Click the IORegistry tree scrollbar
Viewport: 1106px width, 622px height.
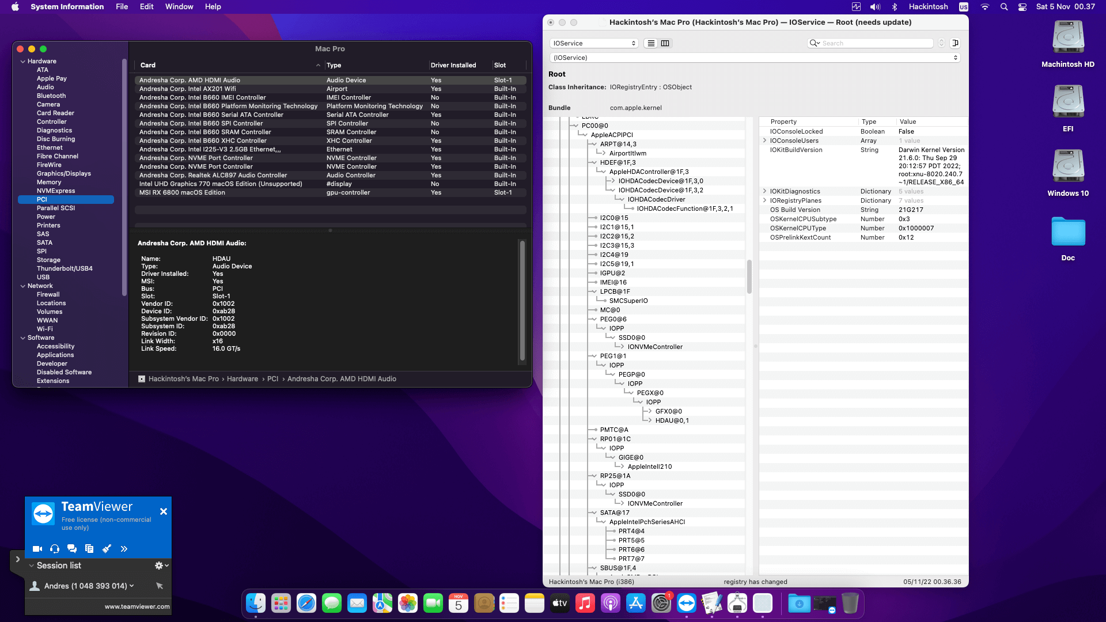749,276
